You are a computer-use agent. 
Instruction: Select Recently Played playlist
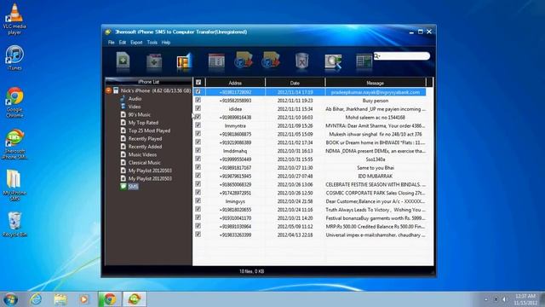coord(145,138)
